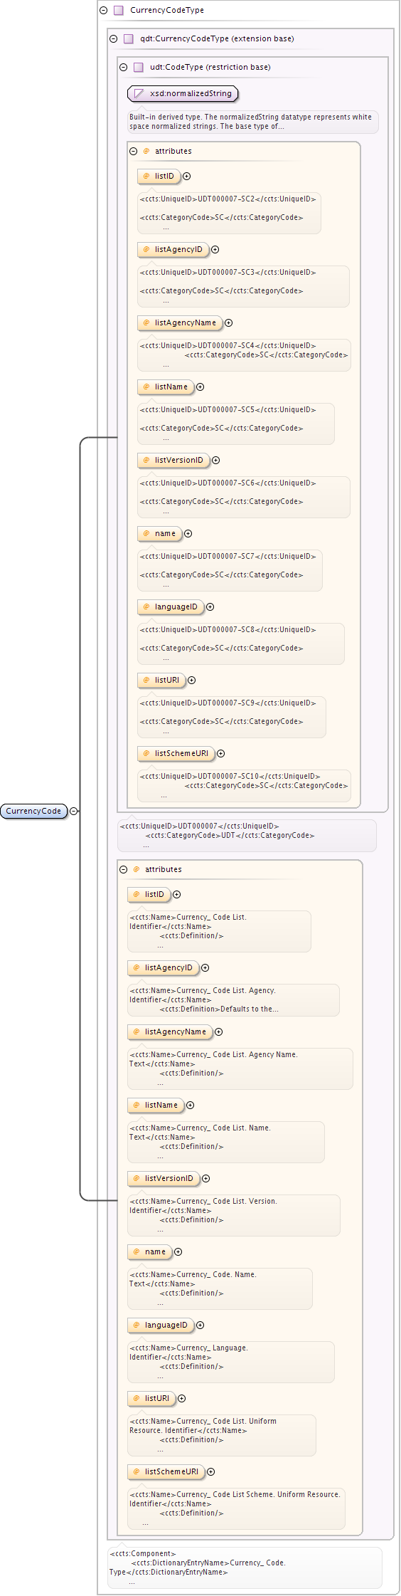Expand upper languageID attribute plus icon
The width and height of the screenshot is (401, 1596).
(210, 607)
